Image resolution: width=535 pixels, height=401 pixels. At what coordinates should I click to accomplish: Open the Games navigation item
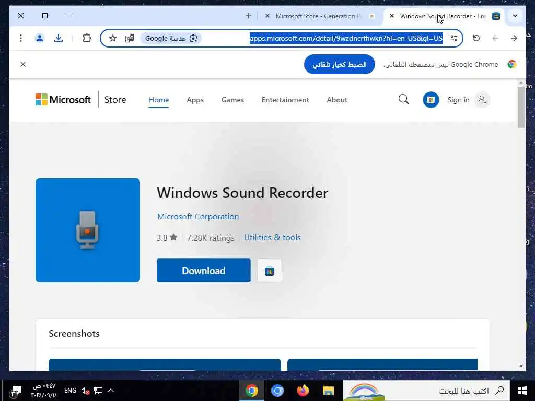[x=232, y=100]
